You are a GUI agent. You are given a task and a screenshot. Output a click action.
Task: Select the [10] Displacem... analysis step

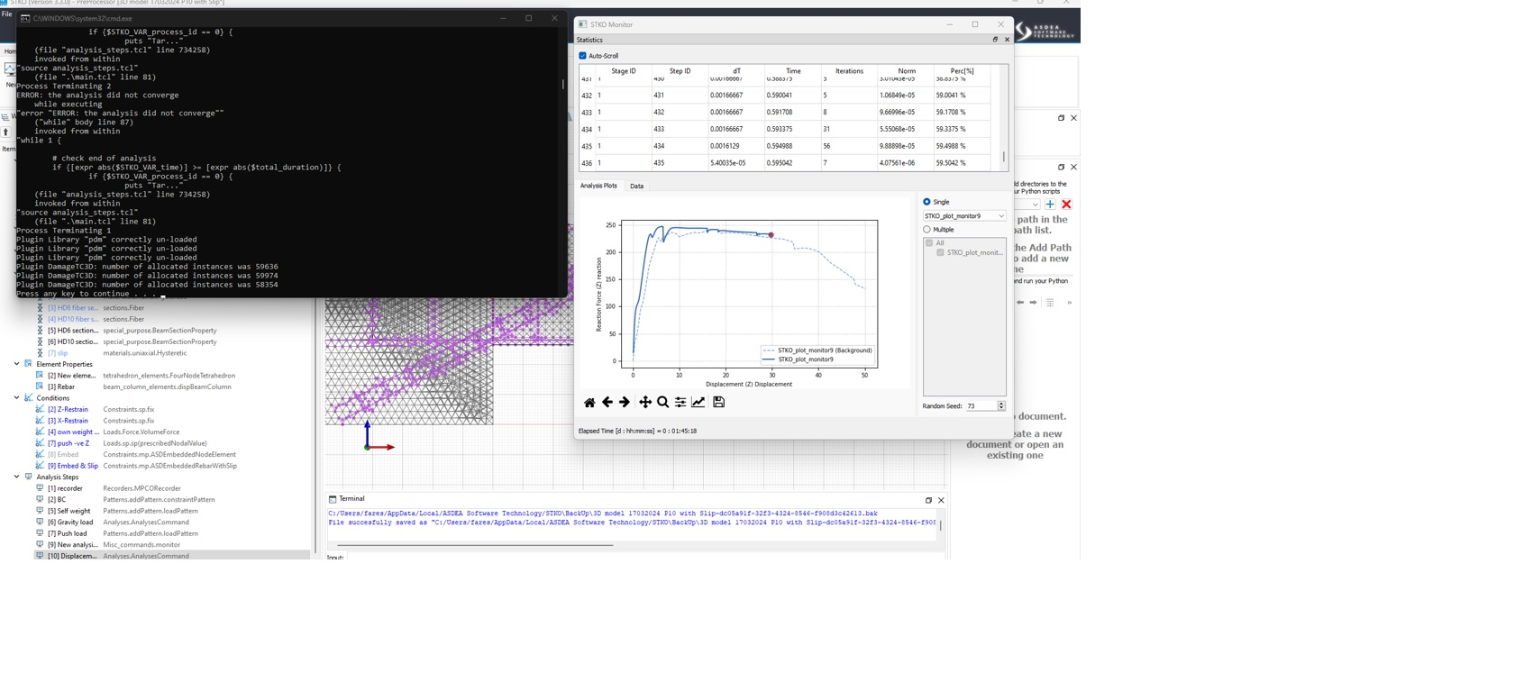coord(171,556)
